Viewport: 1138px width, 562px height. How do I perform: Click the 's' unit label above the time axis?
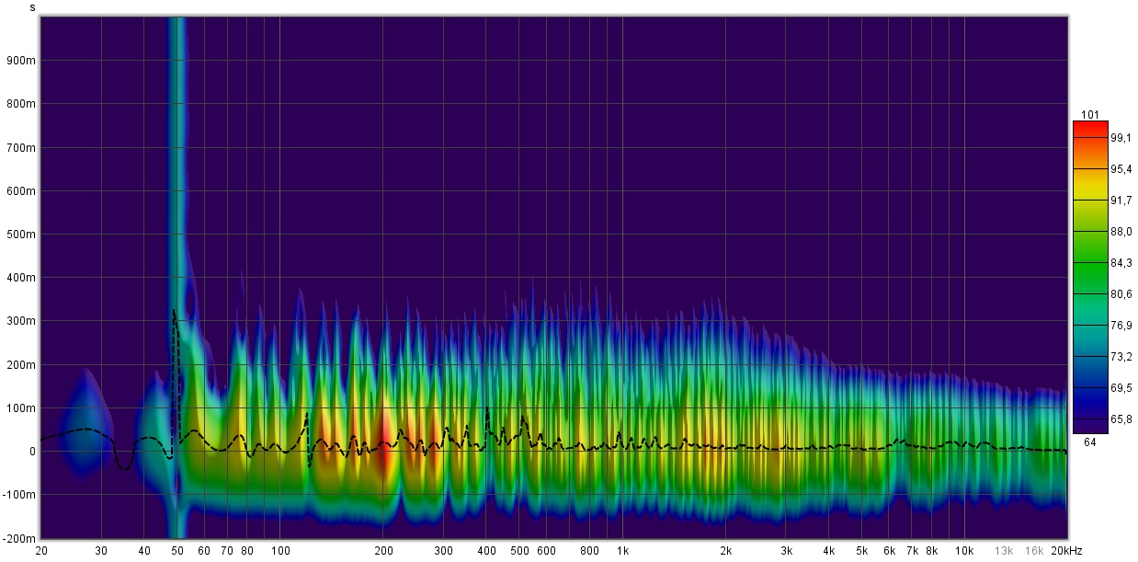coord(33,7)
